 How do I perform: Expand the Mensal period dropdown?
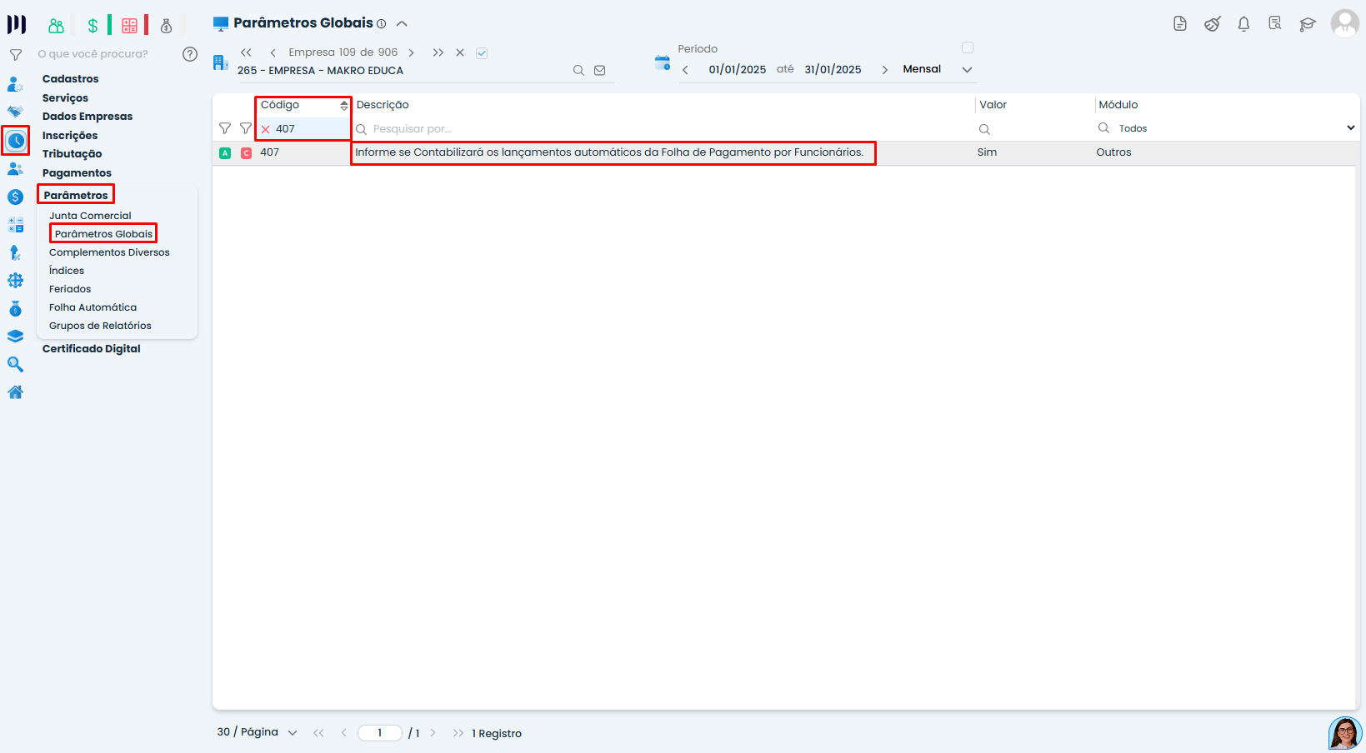pos(967,70)
